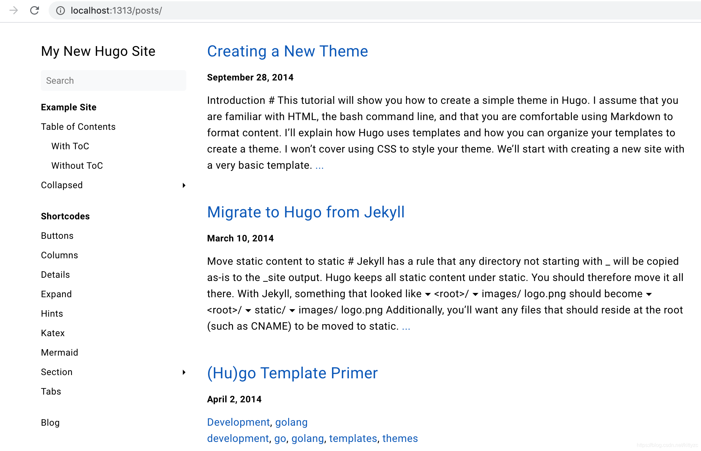This screenshot has width=701, height=451.
Task: Open the Columns shortcode page
Action: tap(59, 255)
